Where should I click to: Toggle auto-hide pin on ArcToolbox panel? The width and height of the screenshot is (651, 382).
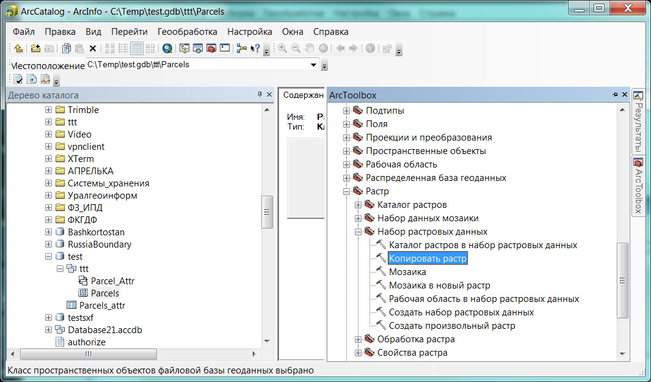pos(615,95)
